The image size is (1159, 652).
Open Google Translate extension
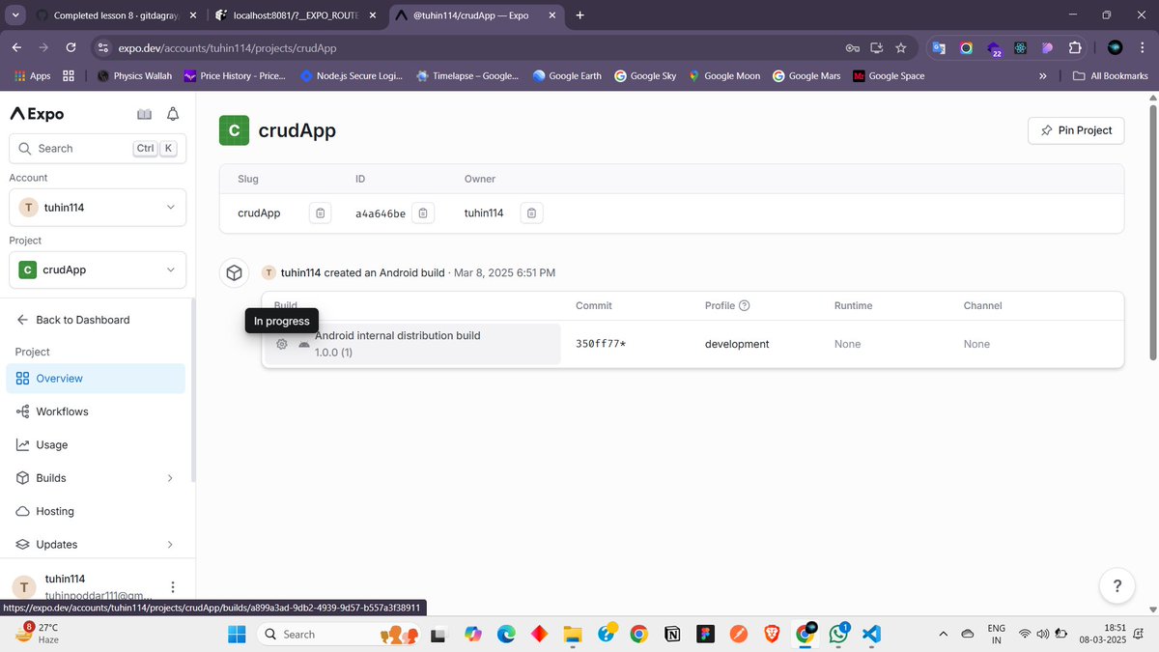(x=940, y=47)
